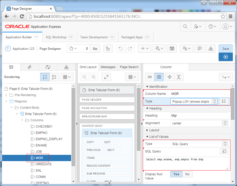
Task: Select Show Common properties button
Action: pos(150,77)
